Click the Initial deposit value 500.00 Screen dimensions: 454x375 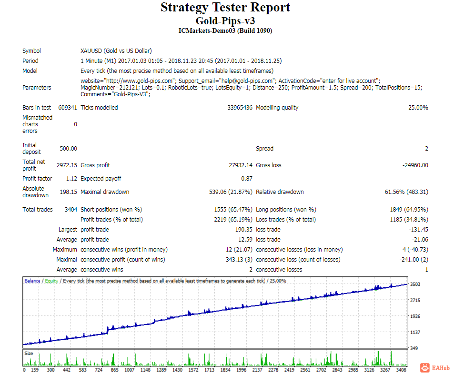68,149
